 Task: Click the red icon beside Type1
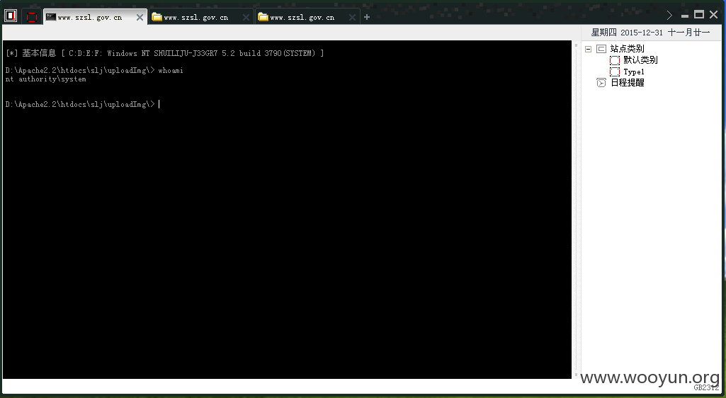[x=614, y=72]
